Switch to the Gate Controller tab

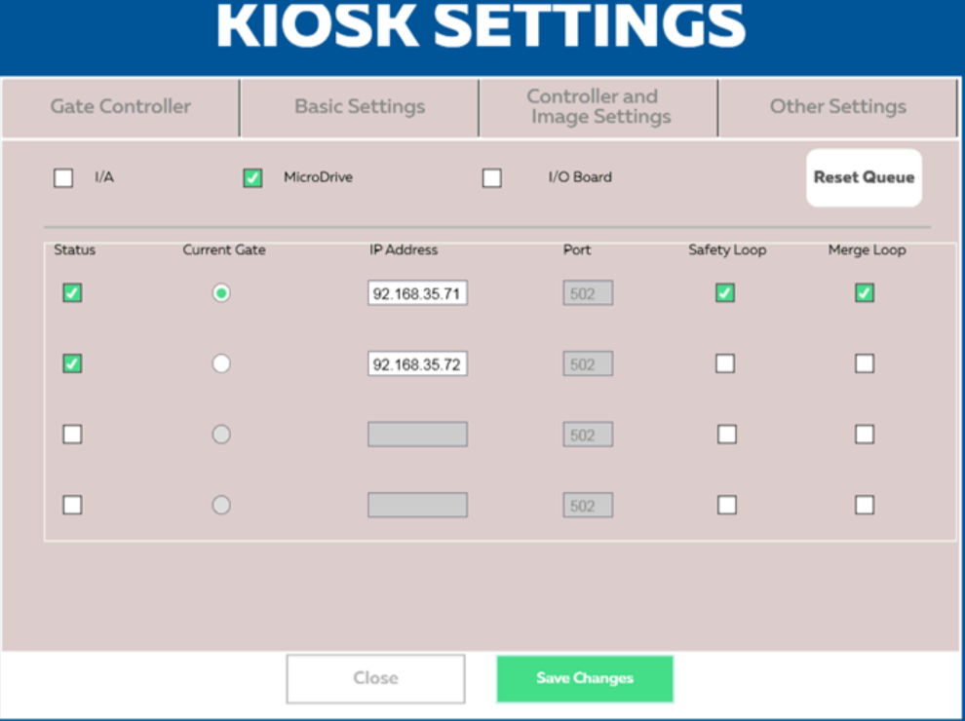pyautogui.click(x=120, y=107)
